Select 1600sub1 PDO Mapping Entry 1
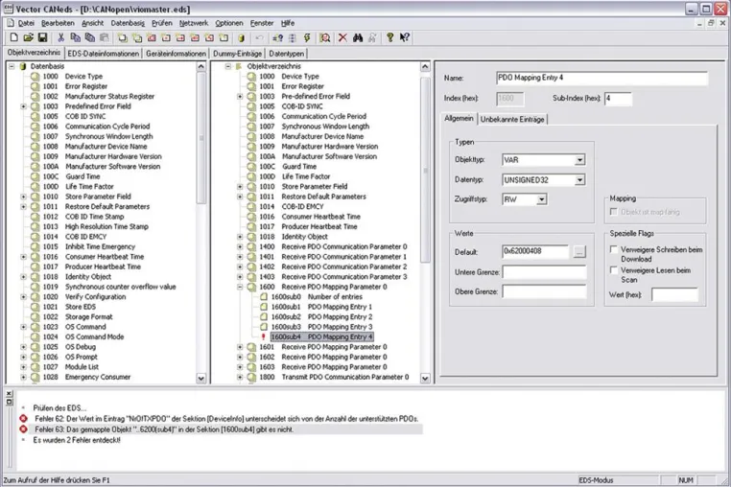This screenshot has width=731, height=487. (321, 307)
